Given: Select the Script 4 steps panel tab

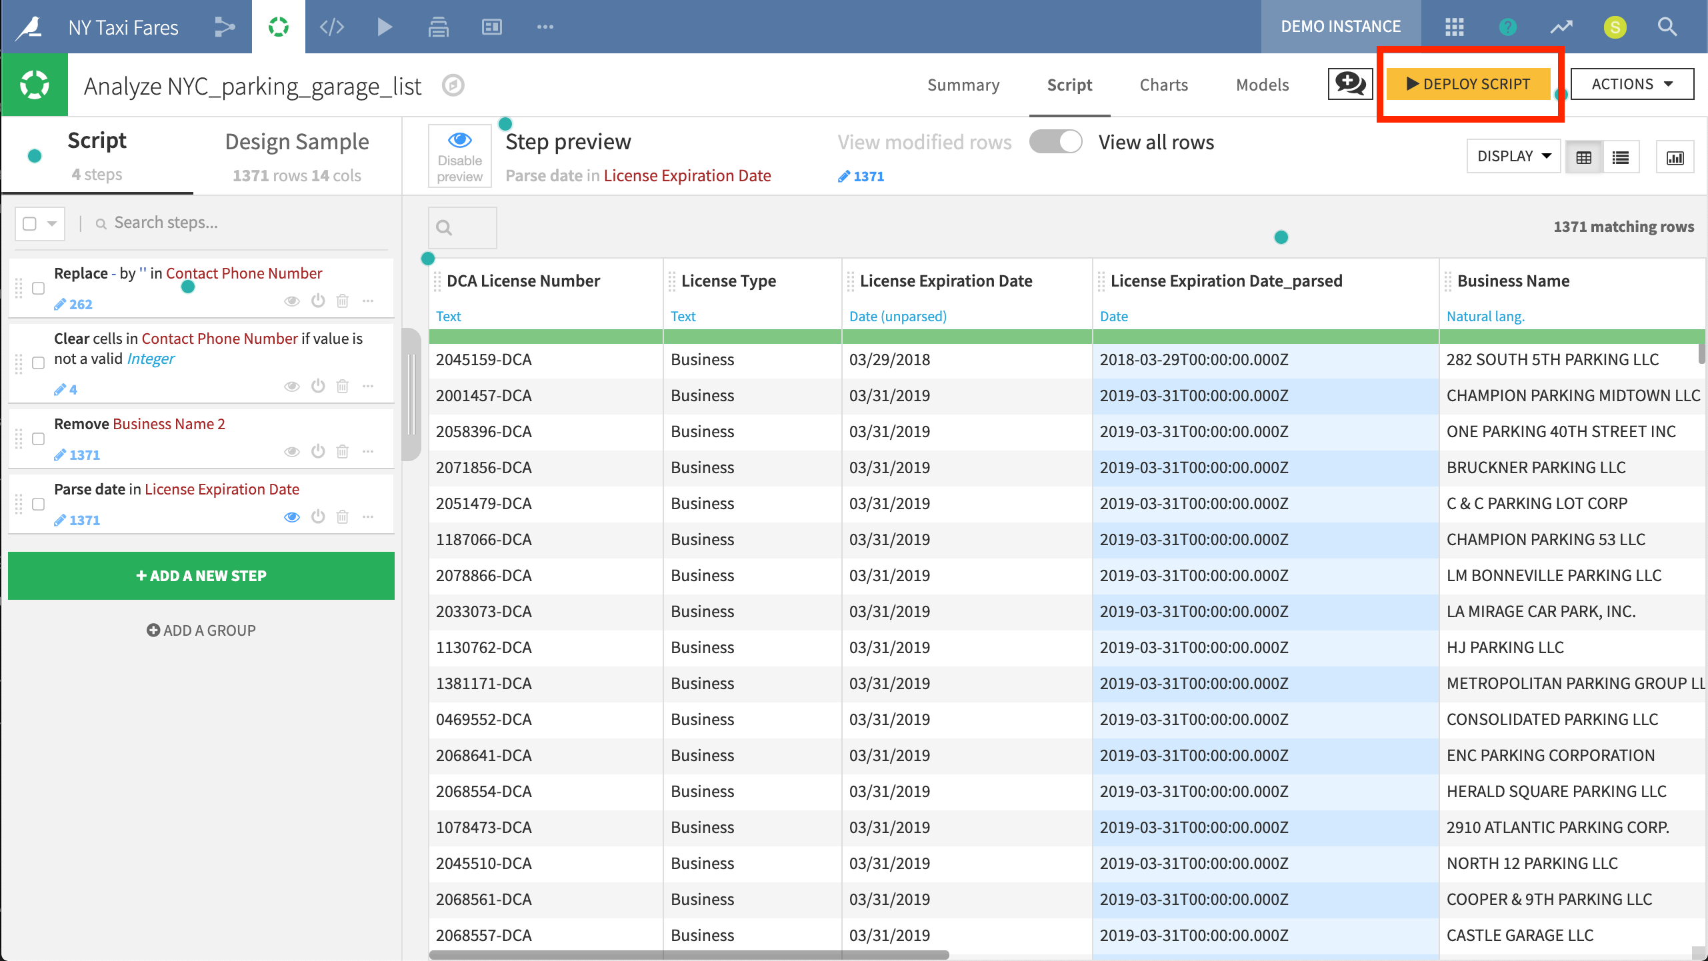Looking at the screenshot, I should click(x=97, y=157).
